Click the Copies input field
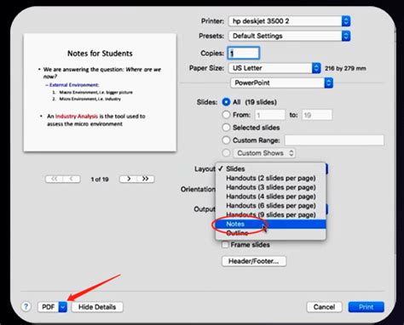The image size is (404, 325). pos(244,53)
